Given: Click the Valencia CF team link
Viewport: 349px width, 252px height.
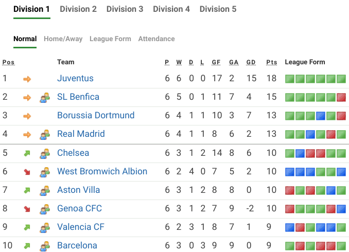Looking at the screenshot, I should pyautogui.click(x=81, y=227).
